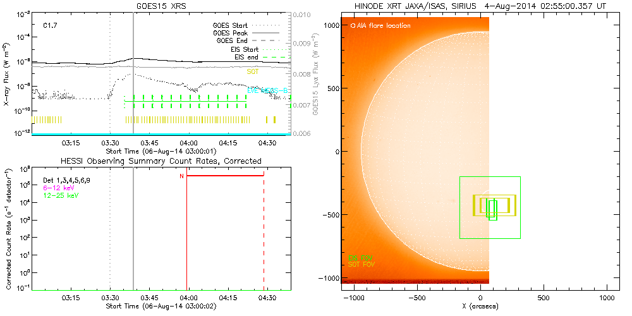Click the red N interval marker
The width and height of the screenshot is (632, 316).
(x=182, y=176)
